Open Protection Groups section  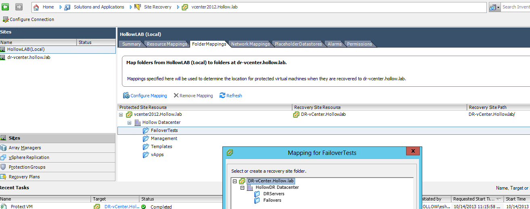[x=27, y=167]
